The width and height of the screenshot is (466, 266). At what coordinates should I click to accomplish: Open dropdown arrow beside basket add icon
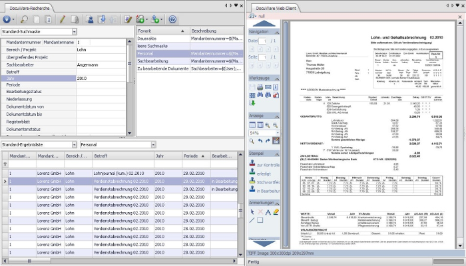point(147,19)
